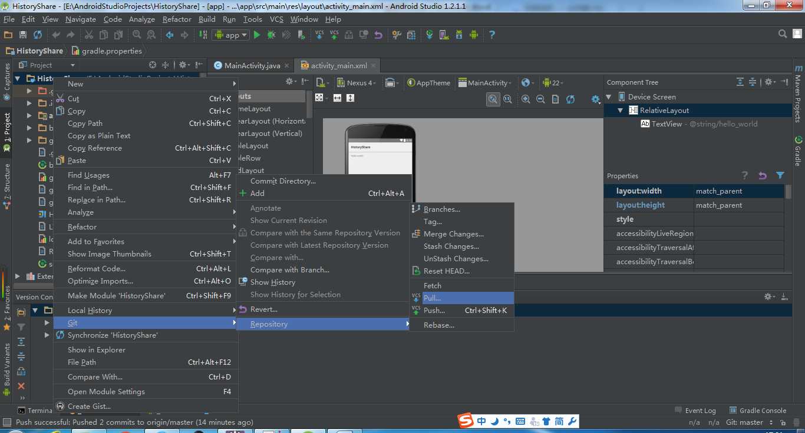The height and width of the screenshot is (433, 805).
Task: Open the Gradle Console panel
Action: pyautogui.click(x=757, y=411)
